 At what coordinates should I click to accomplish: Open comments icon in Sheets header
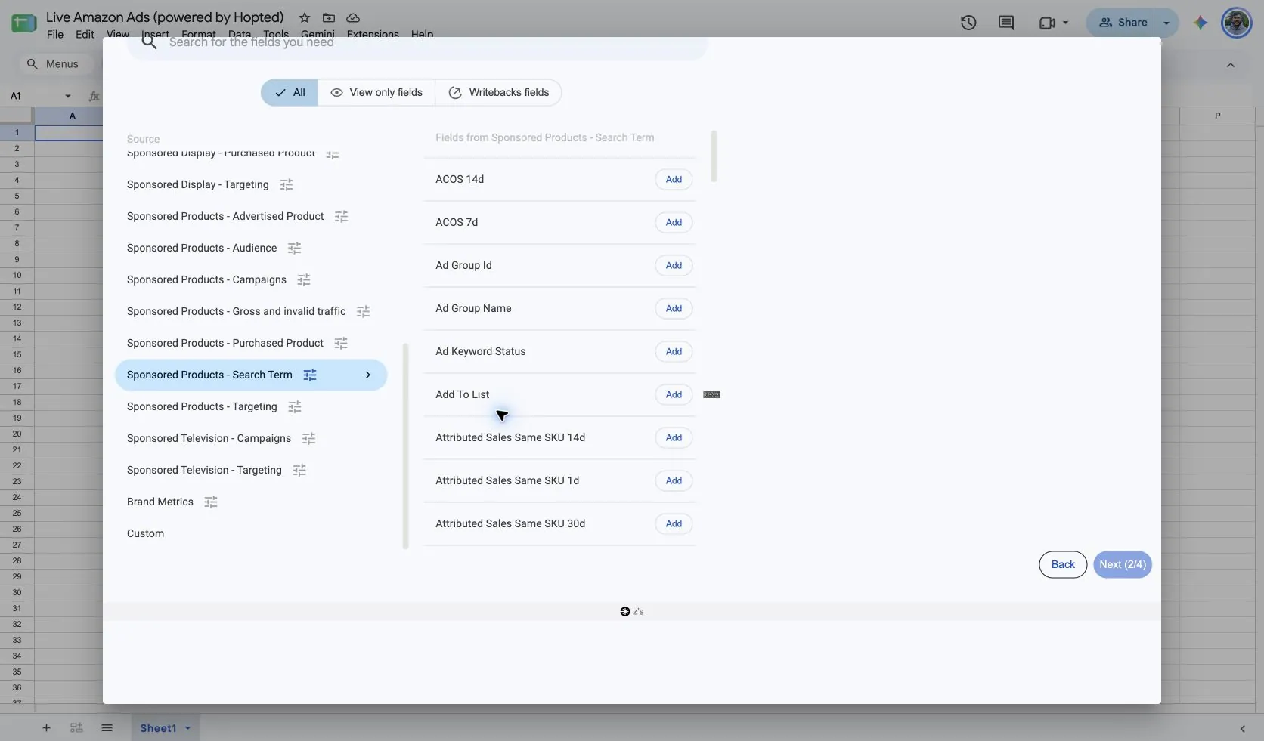pyautogui.click(x=1006, y=23)
